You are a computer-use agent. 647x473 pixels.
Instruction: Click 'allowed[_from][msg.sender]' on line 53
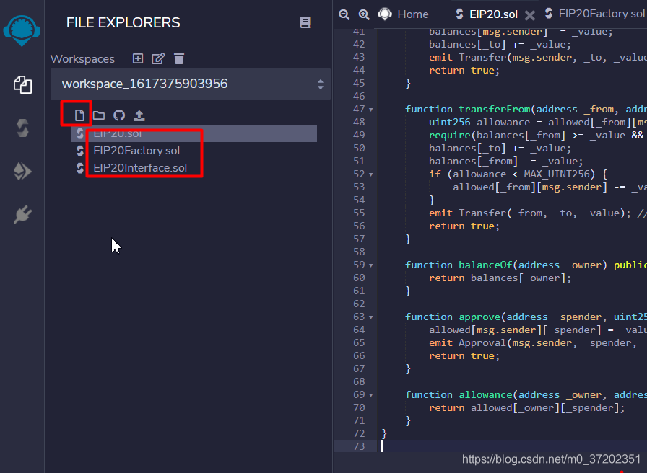[530, 187]
